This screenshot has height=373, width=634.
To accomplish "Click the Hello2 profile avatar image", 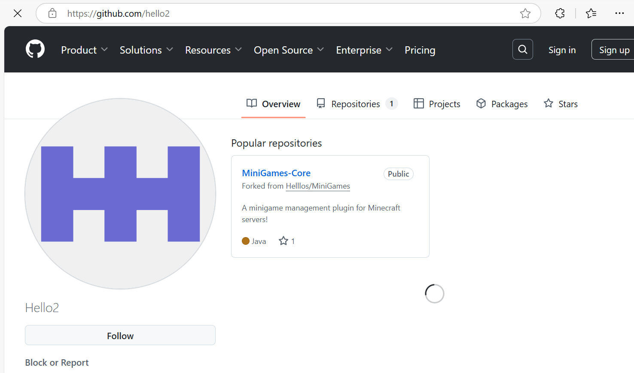I will pos(120,194).
